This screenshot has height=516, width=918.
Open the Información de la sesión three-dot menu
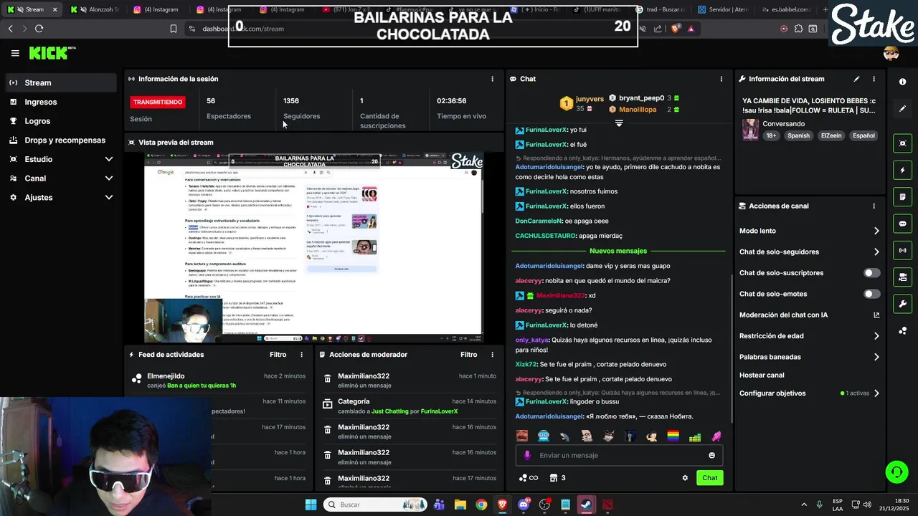(x=492, y=79)
